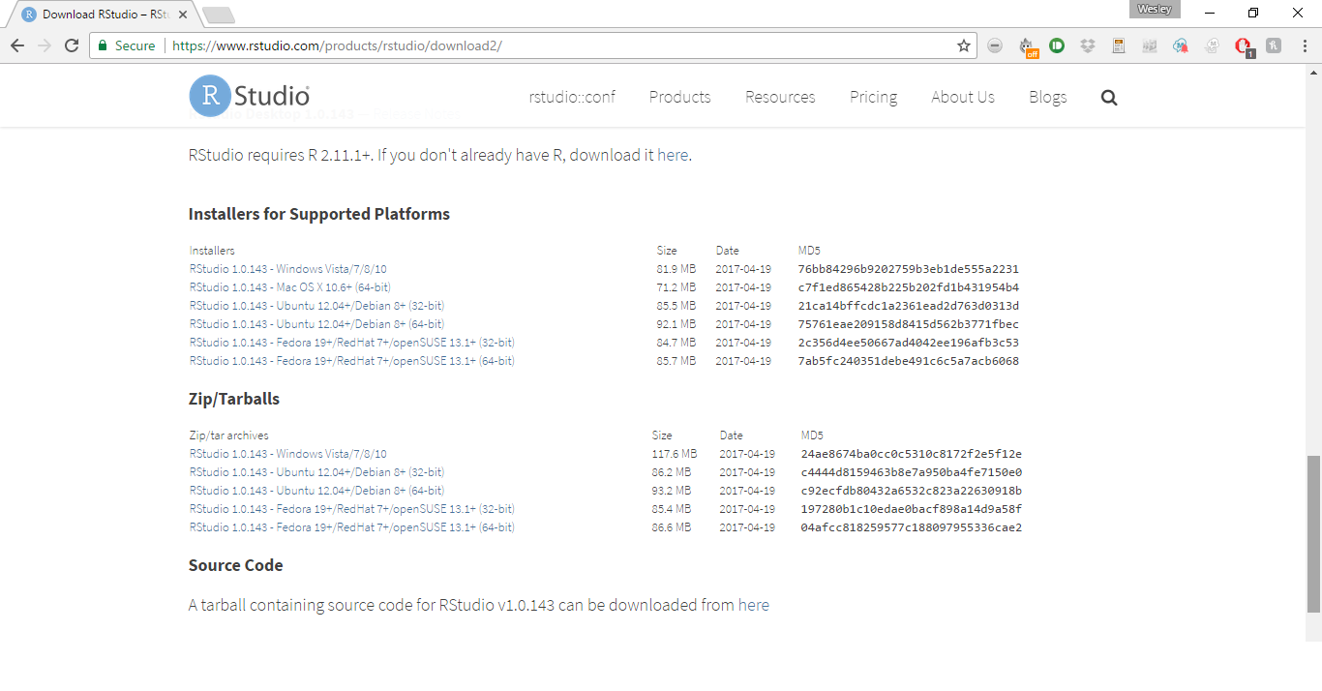This screenshot has height=691, width=1322.
Task: Go back to the previous page
Action: (x=17, y=45)
